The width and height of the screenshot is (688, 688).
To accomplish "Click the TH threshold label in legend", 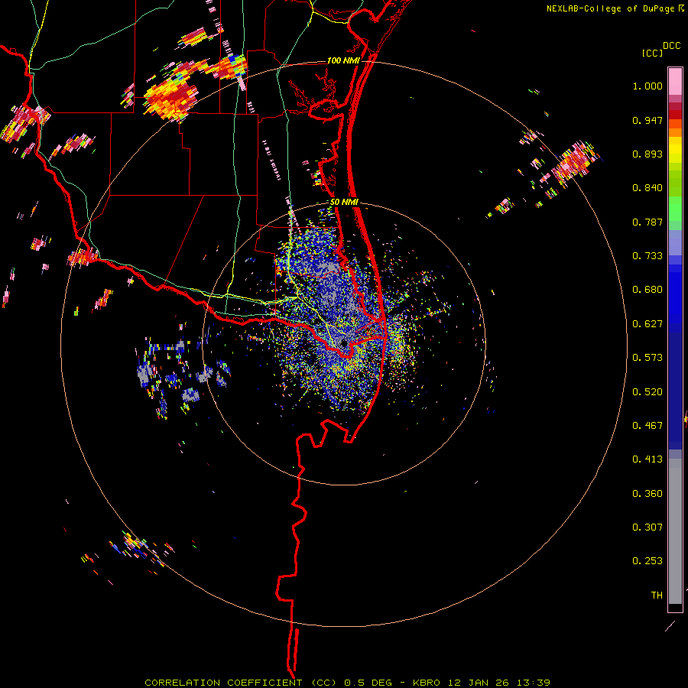I will [657, 596].
